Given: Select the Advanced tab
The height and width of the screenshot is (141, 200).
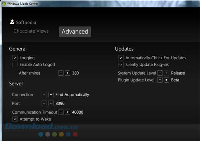Looking at the screenshot, I should point(75,31).
